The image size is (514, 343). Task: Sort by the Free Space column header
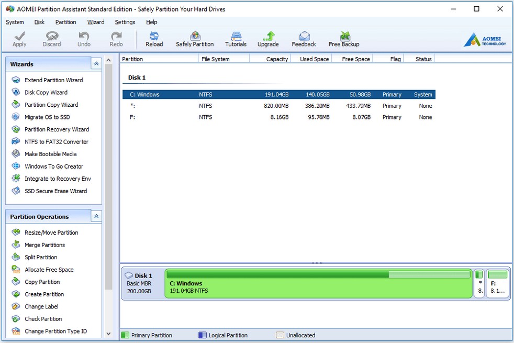[352, 59]
